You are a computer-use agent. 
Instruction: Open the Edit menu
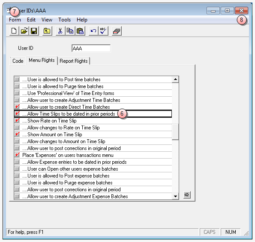point(31,20)
